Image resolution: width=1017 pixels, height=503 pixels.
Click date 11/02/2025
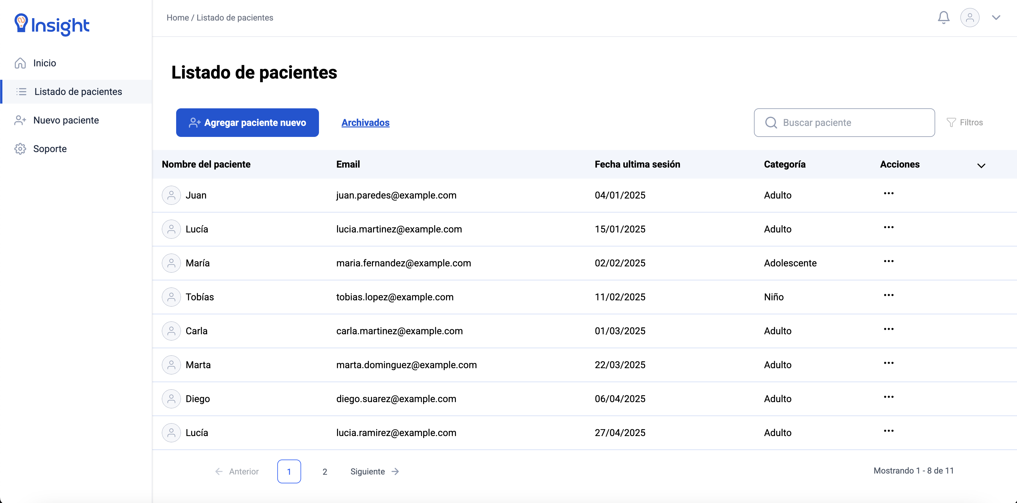(620, 297)
